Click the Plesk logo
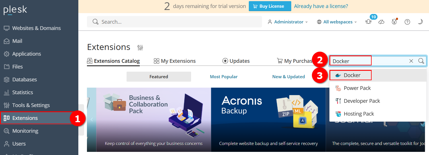Viewport: 429px width, 155px height. coord(15,10)
